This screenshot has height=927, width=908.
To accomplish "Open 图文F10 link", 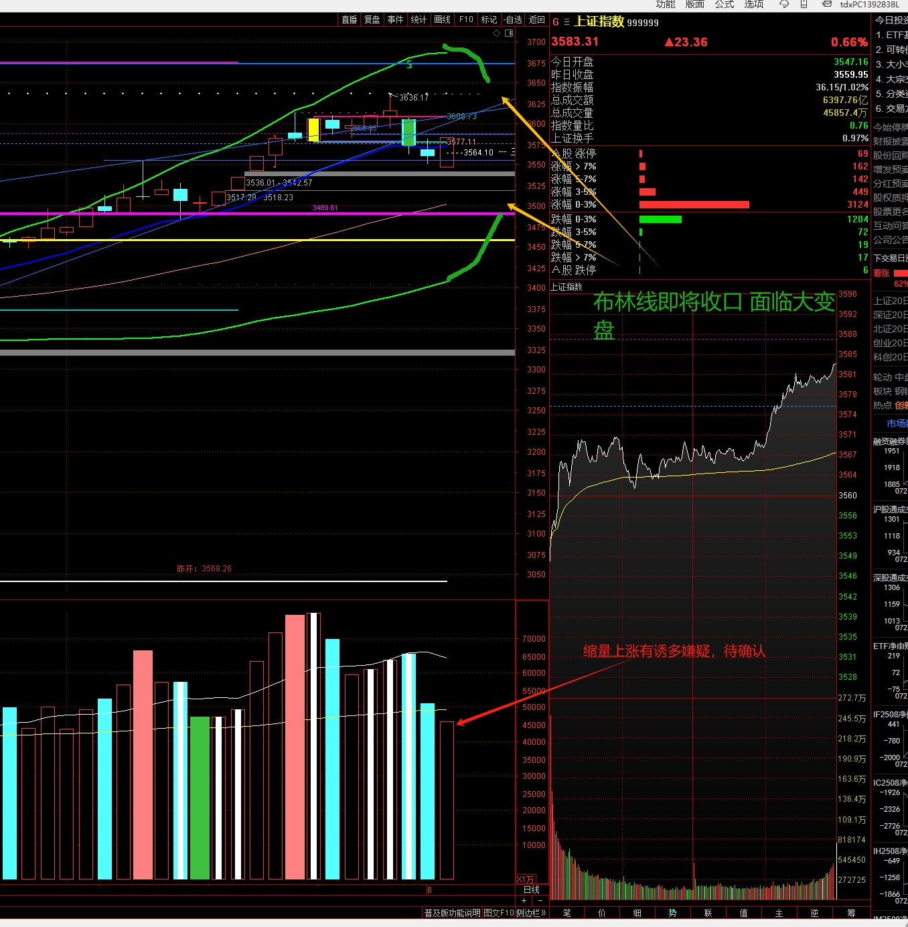I will click(499, 913).
